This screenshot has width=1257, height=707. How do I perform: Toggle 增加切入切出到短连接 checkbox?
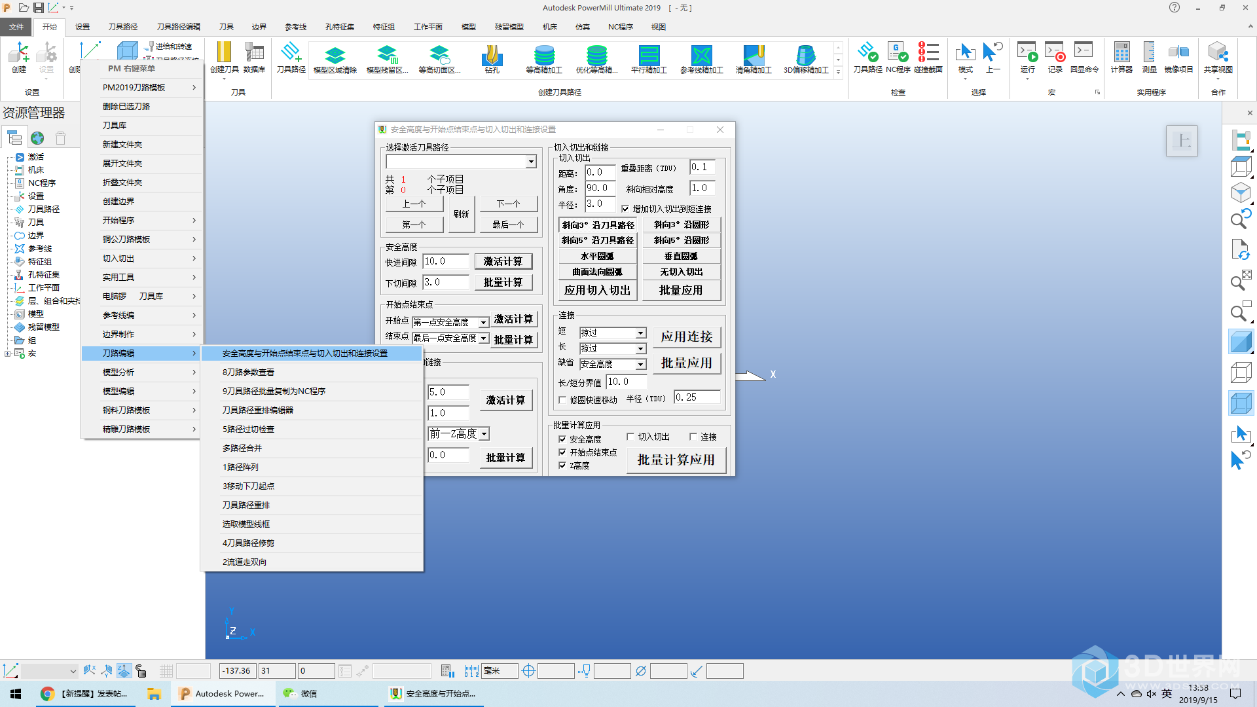[x=625, y=209]
